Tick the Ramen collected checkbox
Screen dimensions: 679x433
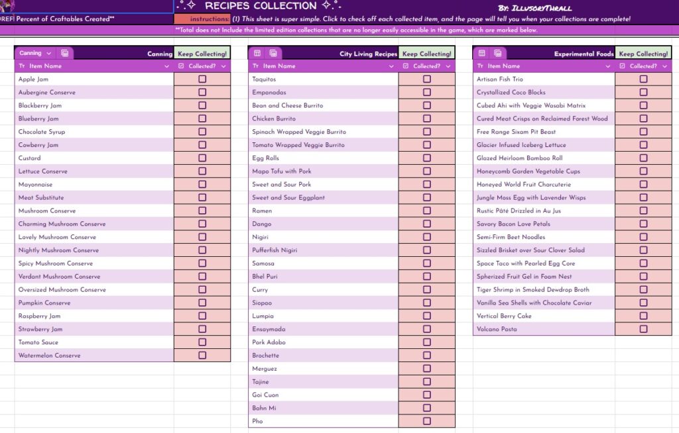click(x=426, y=211)
